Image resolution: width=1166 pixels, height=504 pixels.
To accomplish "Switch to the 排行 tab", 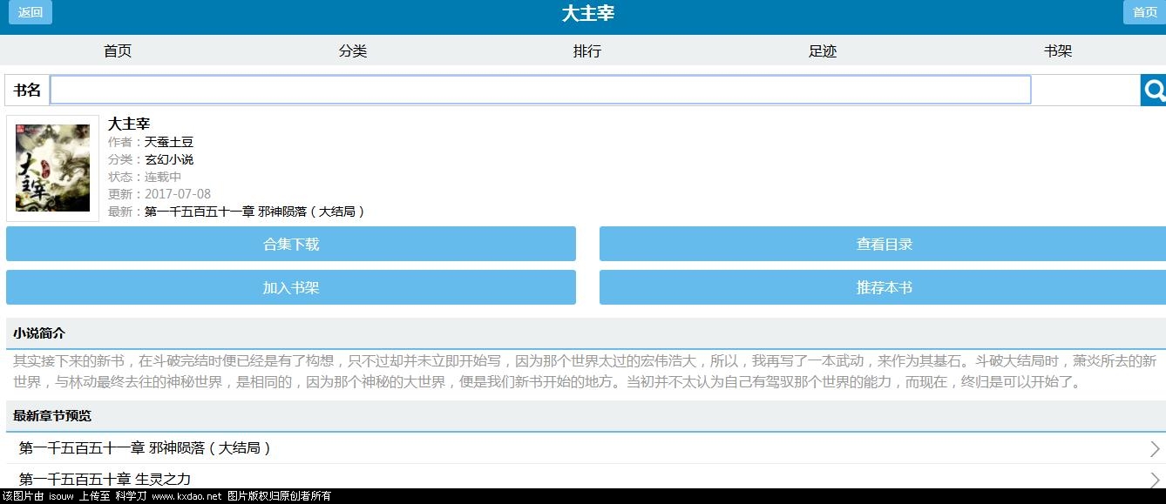I will 587,50.
